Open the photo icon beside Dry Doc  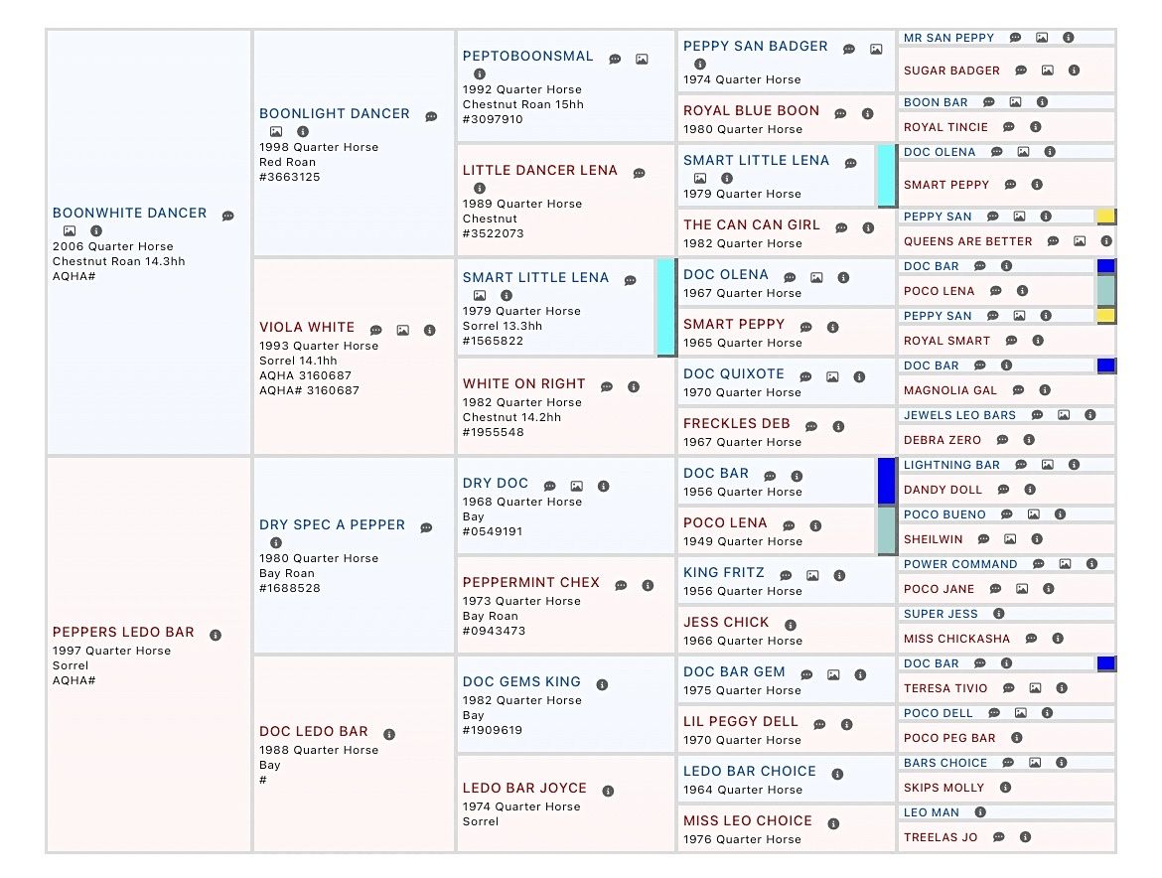pyautogui.click(x=576, y=487)
